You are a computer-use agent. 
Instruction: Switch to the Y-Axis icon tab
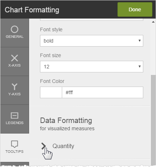click(x=15, y=87)
